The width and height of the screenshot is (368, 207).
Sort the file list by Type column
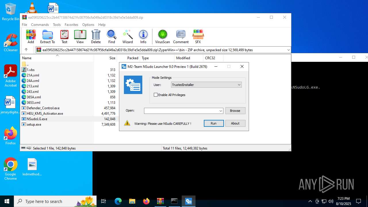point(157,58)
